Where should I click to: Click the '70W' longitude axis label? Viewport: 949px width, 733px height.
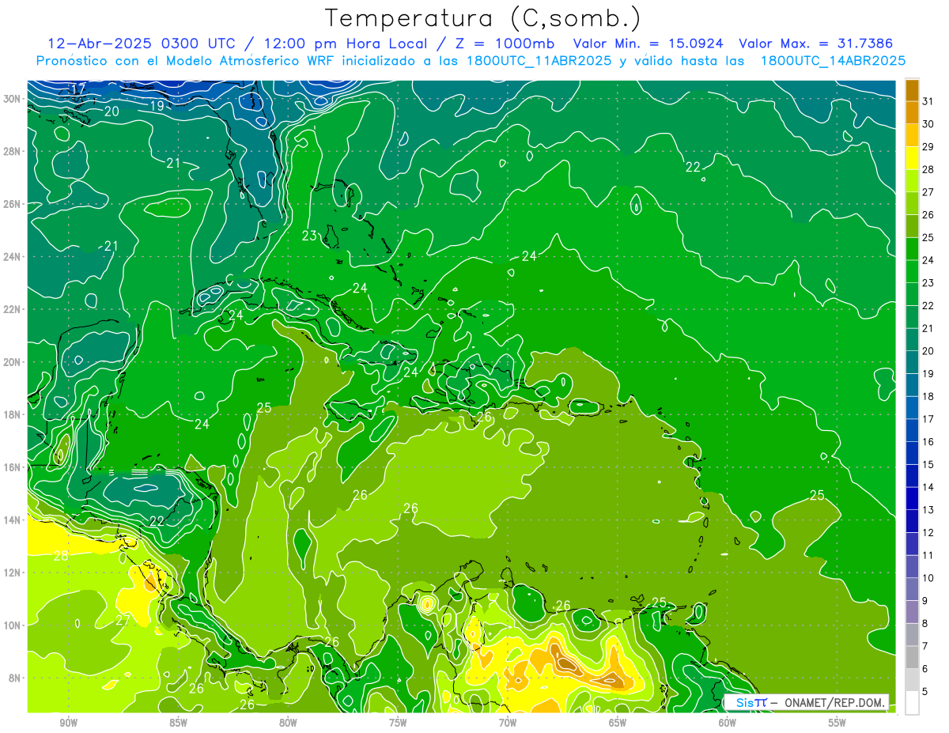(x=508, y=723)
